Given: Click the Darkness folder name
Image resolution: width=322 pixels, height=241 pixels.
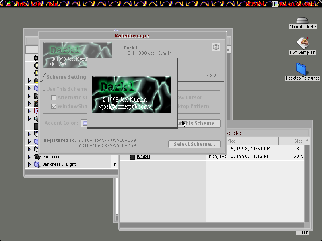Looking at the screenshot, I should pyautogui.click(x=51, y=157).
